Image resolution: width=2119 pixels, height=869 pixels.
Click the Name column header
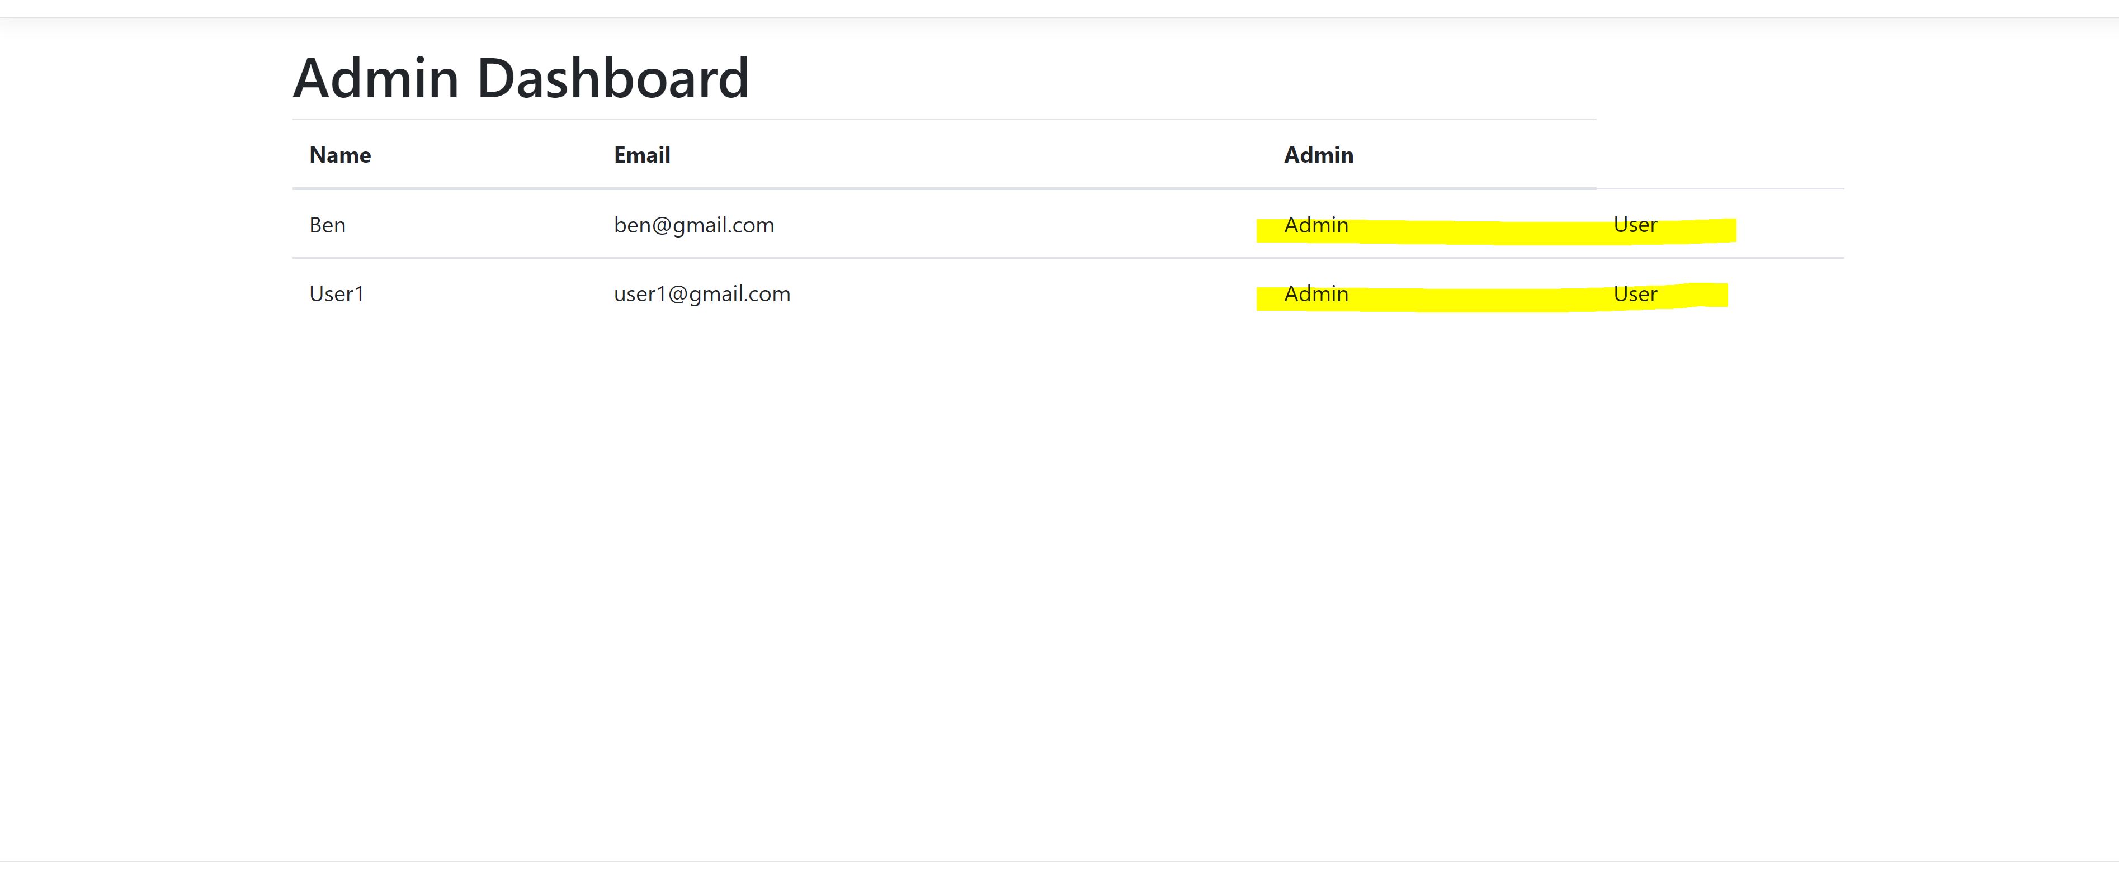339,155
